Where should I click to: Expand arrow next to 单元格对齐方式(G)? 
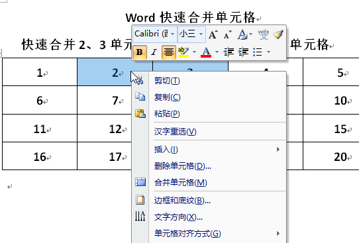point(278,233)
